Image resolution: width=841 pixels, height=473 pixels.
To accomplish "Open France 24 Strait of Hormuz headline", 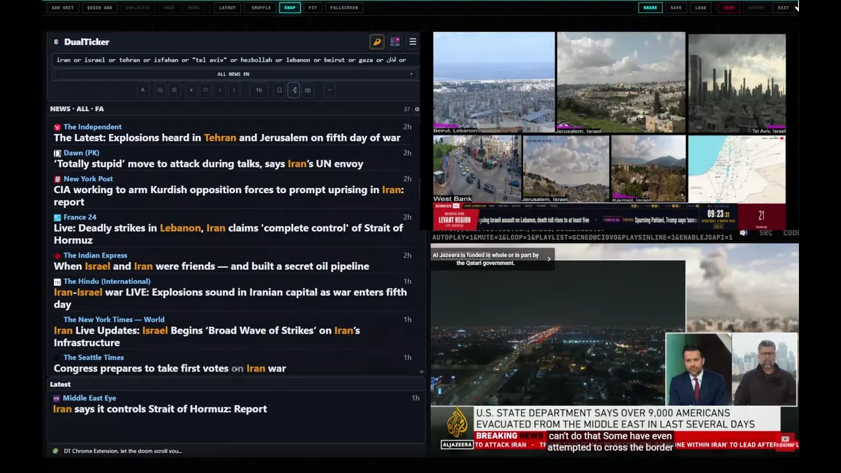I will tap(228, 234).
